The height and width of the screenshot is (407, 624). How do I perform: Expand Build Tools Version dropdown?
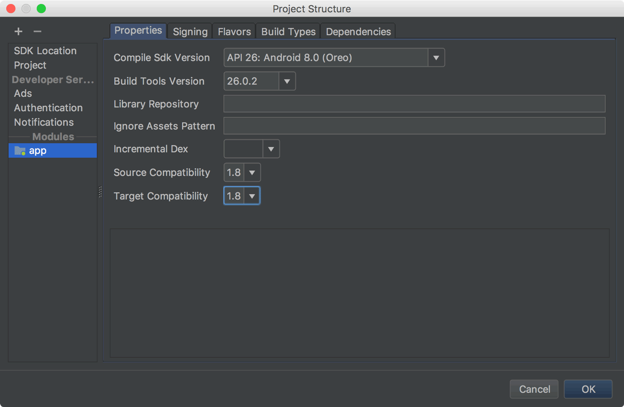[x=287, y=81]
